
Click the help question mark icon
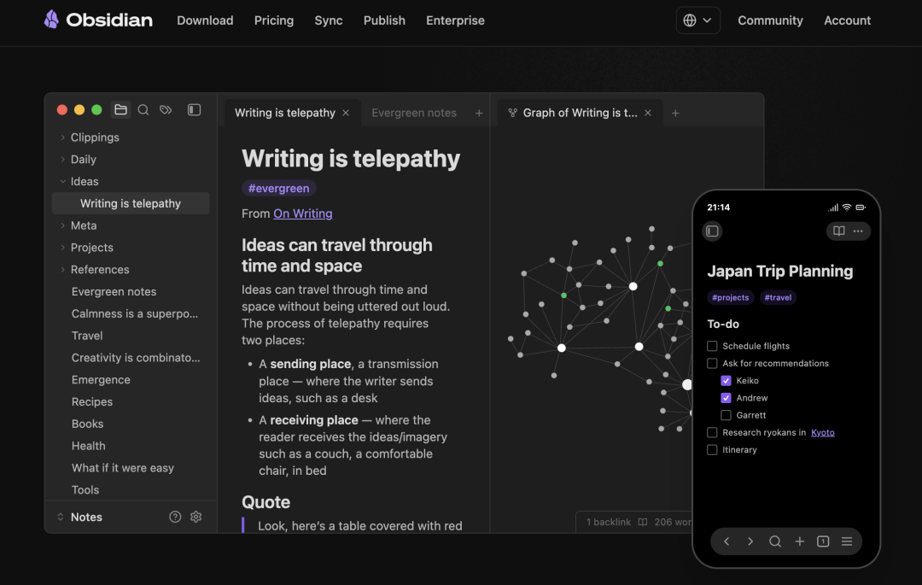175,517
